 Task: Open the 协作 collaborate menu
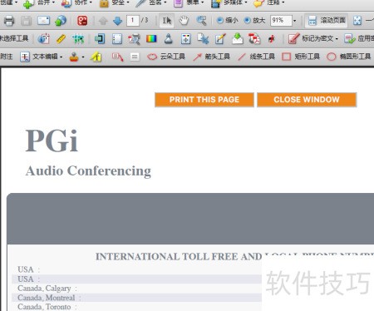click(76, 3)
